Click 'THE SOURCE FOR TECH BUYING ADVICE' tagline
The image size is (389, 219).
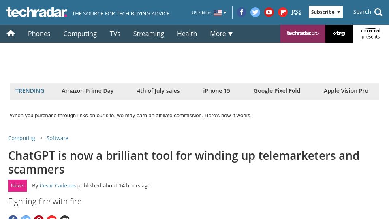(121, 14)
